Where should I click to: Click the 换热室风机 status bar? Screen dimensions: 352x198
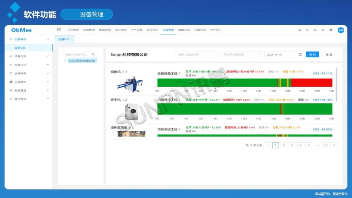(245, 135)
